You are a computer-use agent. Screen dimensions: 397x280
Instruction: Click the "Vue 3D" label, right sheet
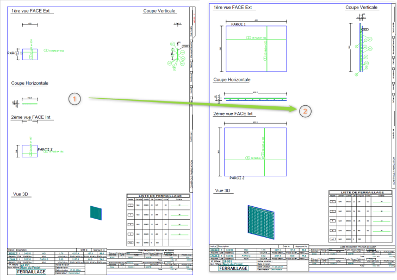coord(223,190)
